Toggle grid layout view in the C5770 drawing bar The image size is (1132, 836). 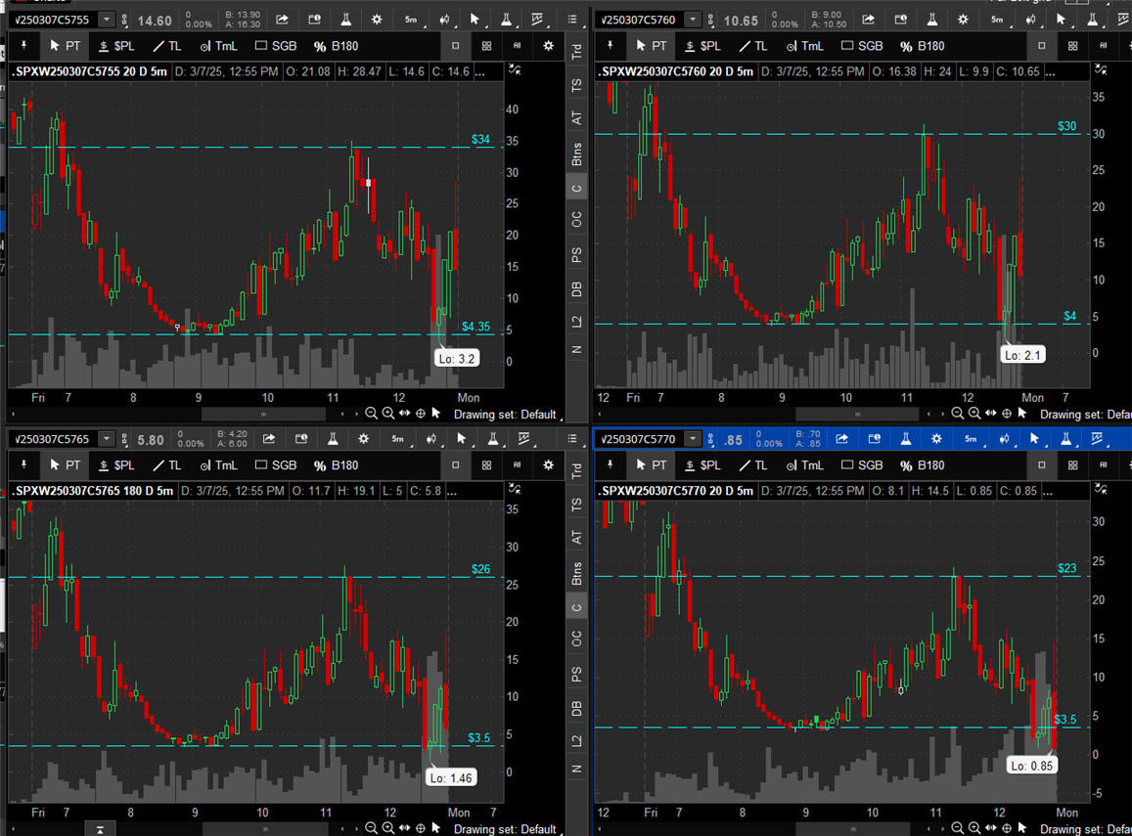(1072, 465)
